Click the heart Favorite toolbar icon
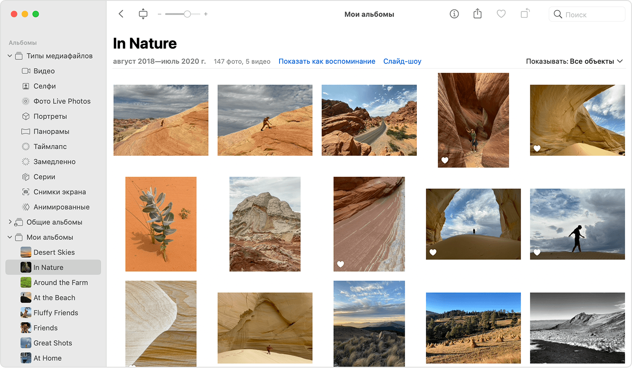The height and width of the screenshot is (368, 632). point(501,14)
